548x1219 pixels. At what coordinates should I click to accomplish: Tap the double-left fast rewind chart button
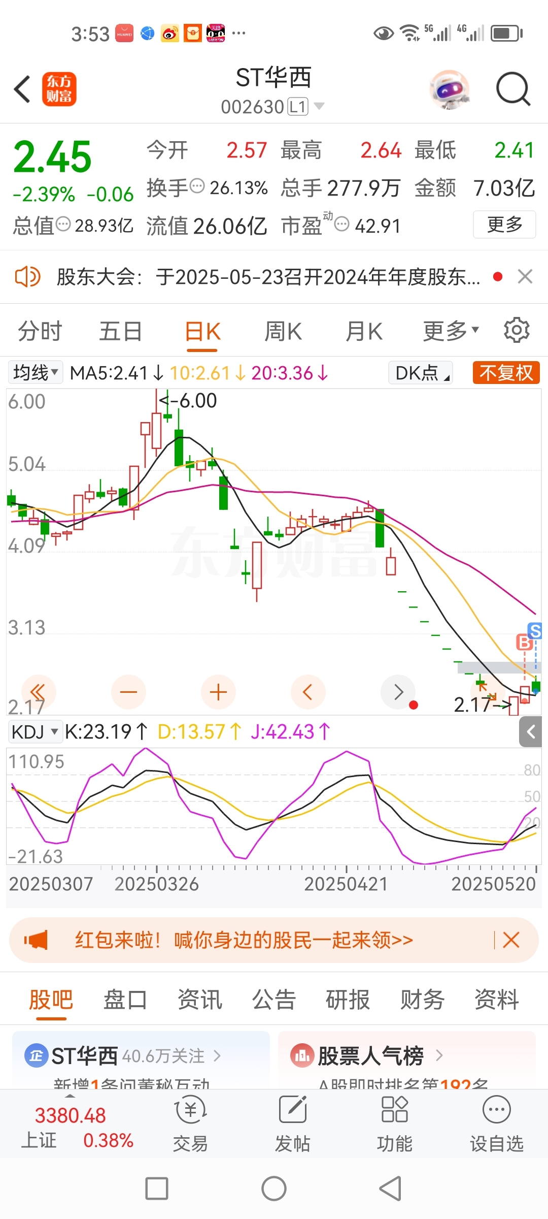click(39, 692)
